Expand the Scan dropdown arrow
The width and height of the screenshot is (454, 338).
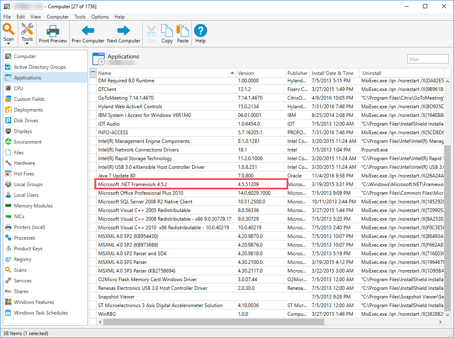tap(9, 44)
